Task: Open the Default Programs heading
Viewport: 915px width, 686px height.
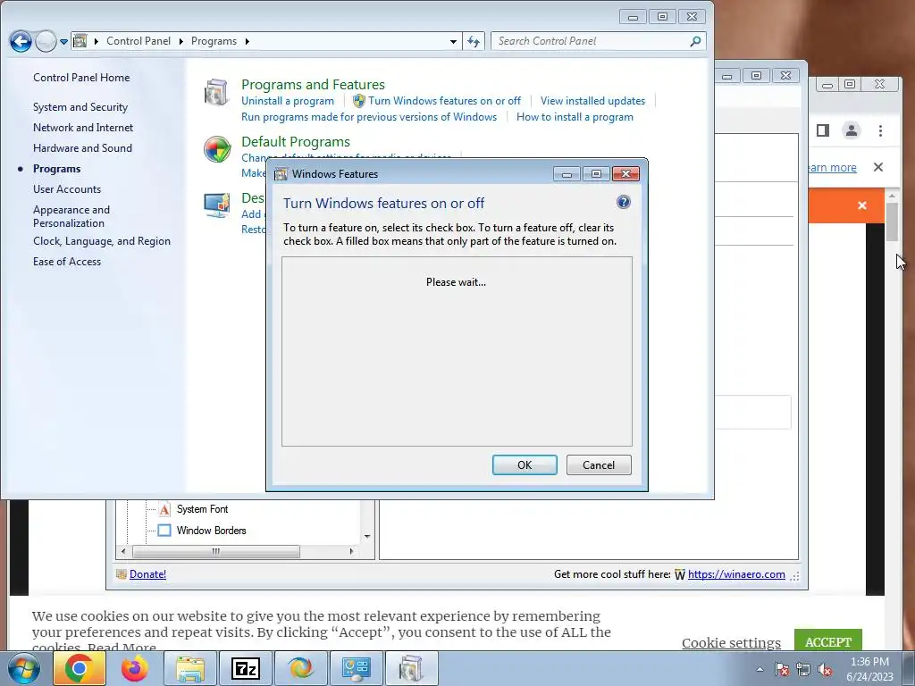Action: point(295,142)
